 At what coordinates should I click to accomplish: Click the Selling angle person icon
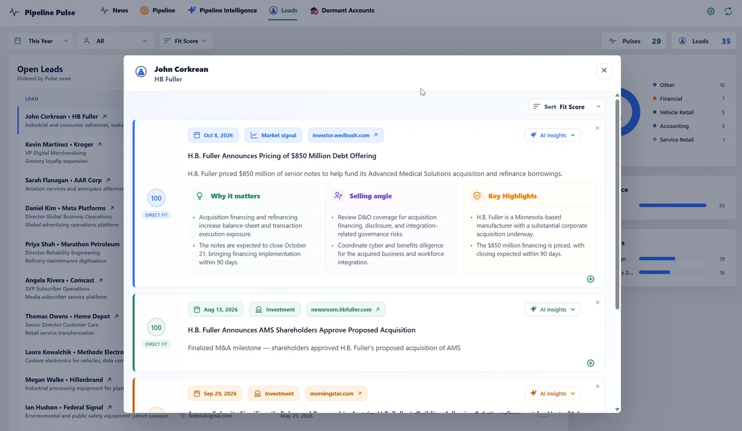pyautogui.click(x=339, y=196)
